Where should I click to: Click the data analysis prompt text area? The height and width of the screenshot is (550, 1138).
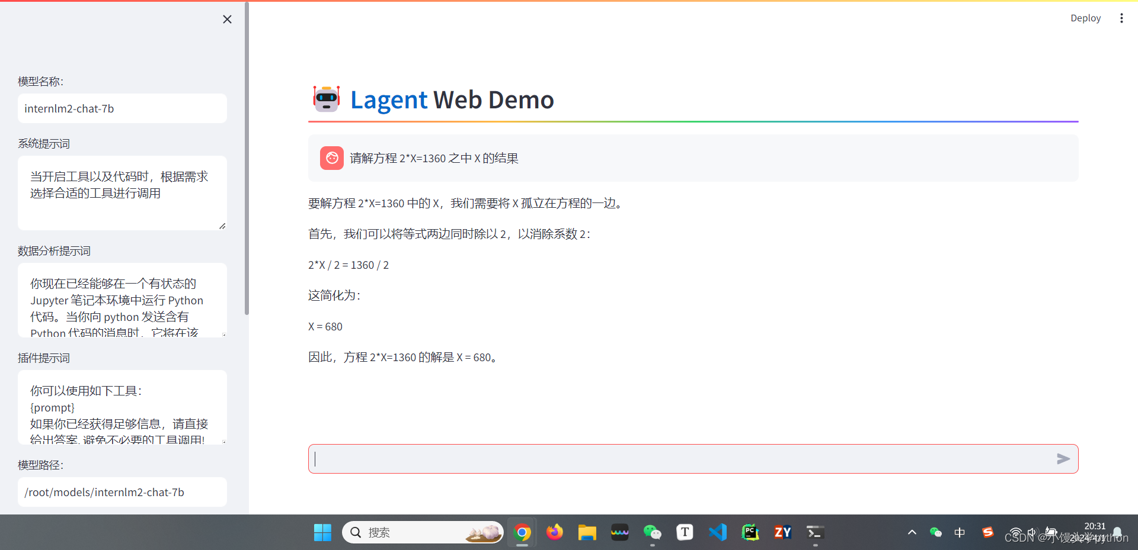[122, 300]
